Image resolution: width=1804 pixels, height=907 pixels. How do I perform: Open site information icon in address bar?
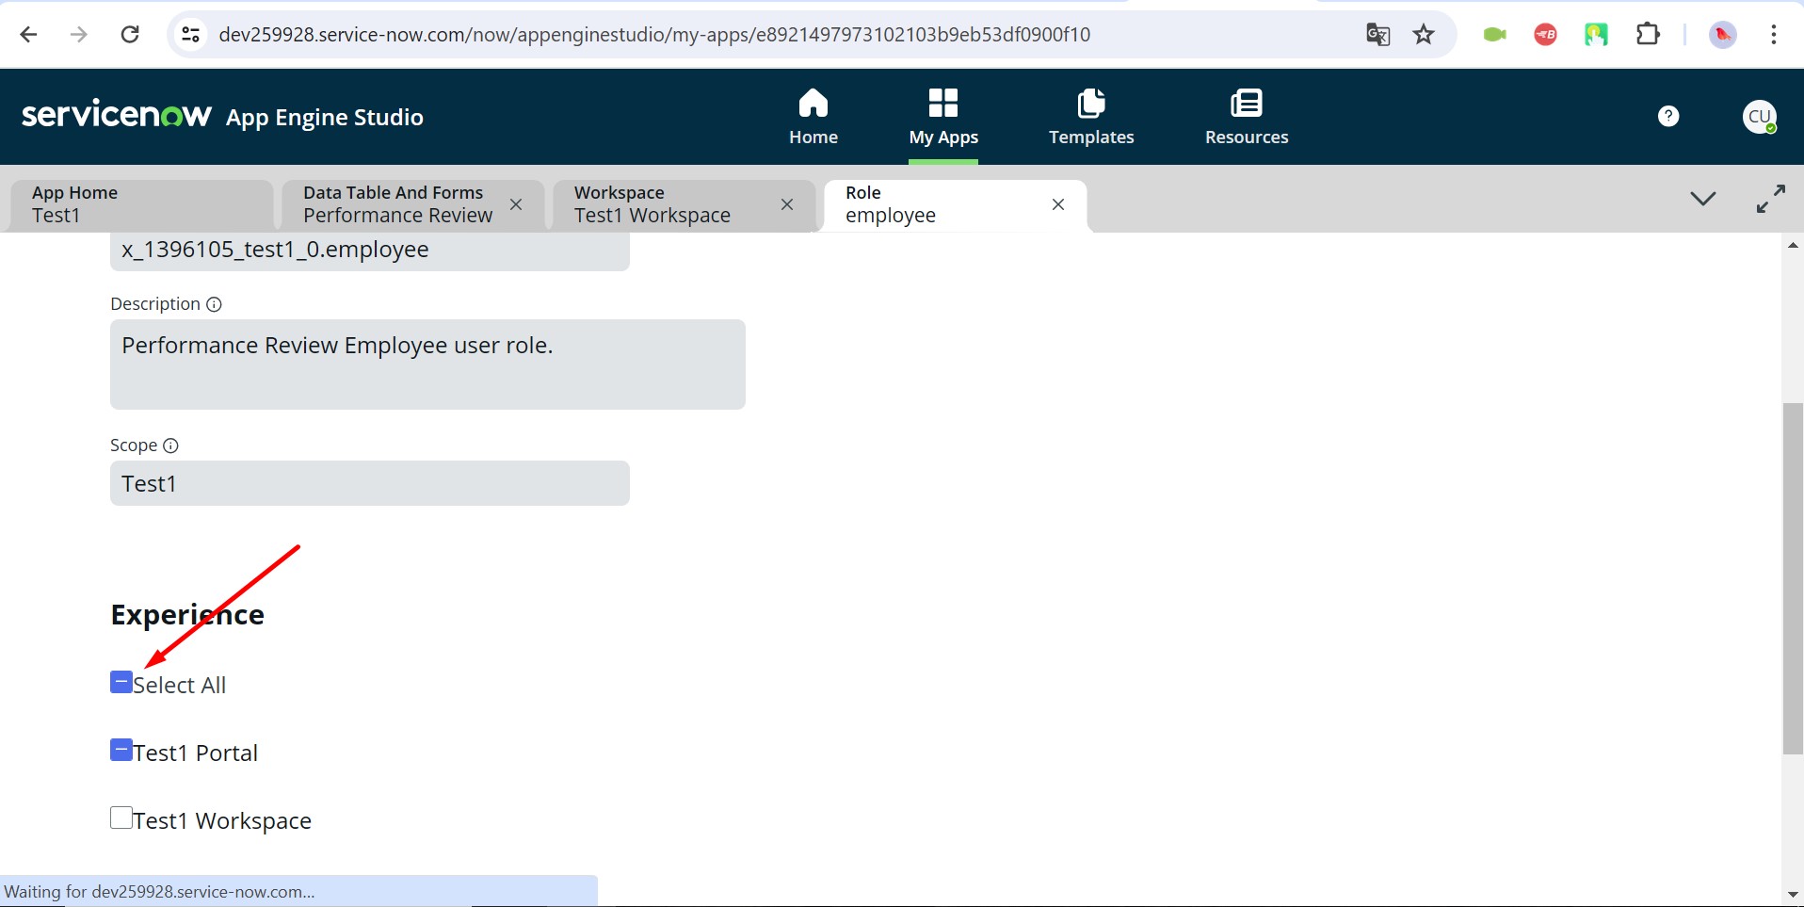190,35
